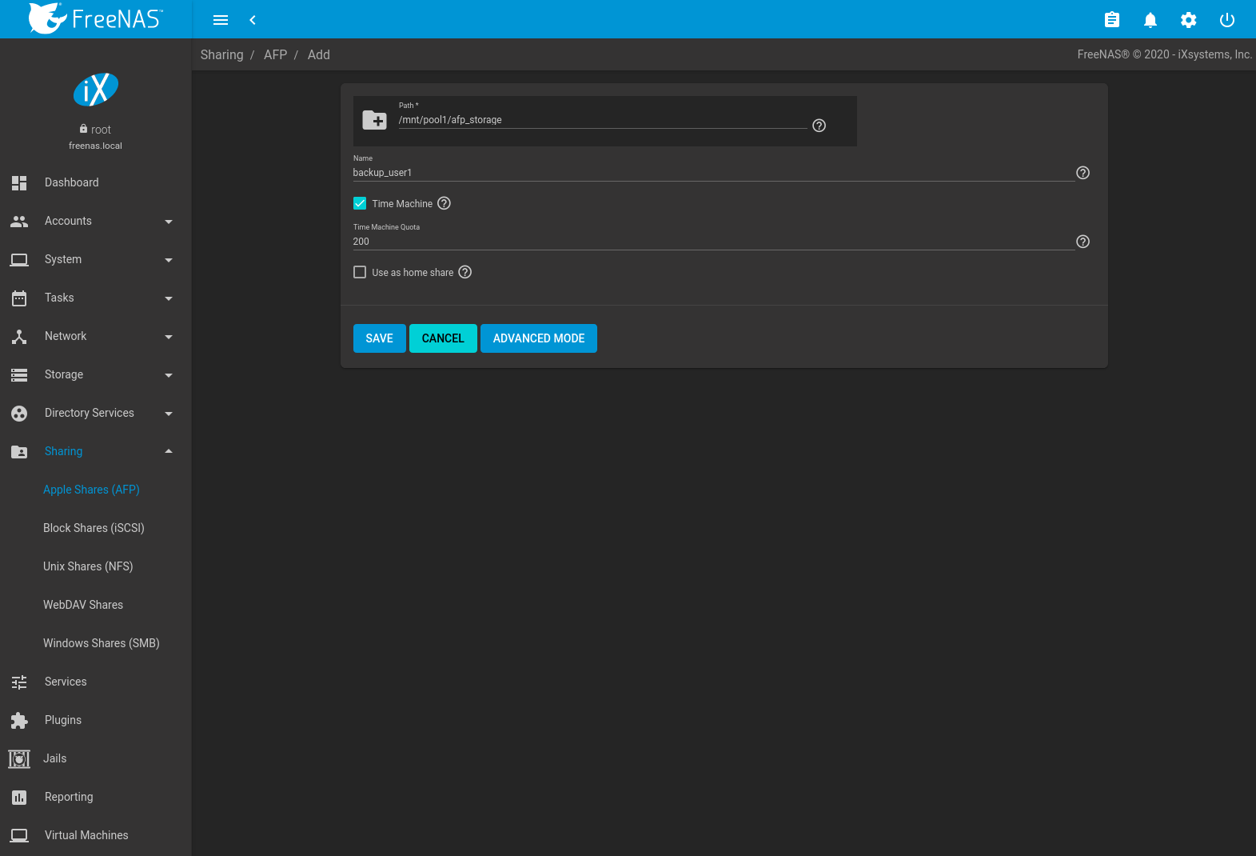This screenshot has height=856, width=1256.
Task: Switch to ADVANCED MODE
Action: 538,338
